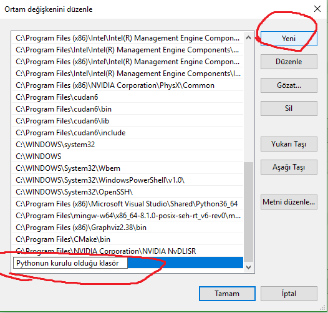Viewport: 328px width, 313px height.
Task: Select the C:\WINDOWS entry
Action: click(x=128, y=156)
